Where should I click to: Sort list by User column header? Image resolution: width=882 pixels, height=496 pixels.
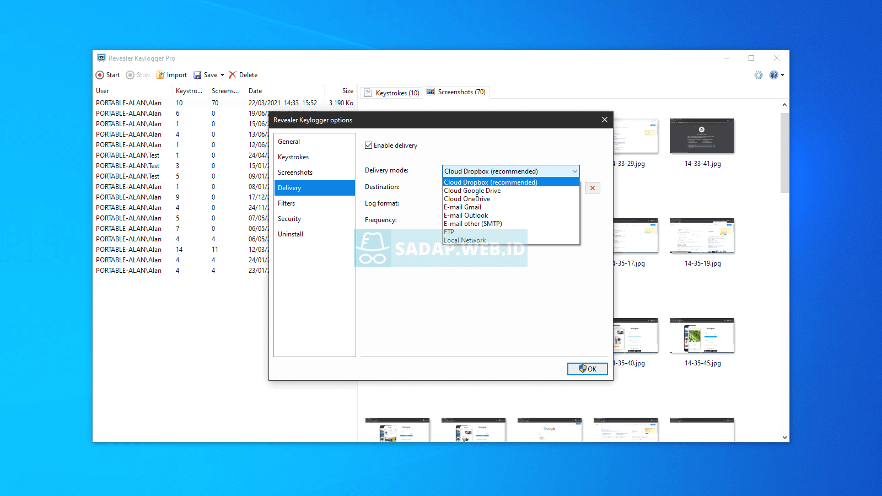point(132,91)
